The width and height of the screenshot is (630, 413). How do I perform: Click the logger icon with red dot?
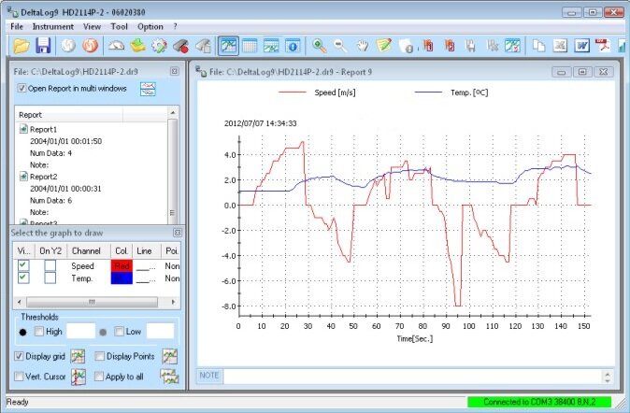coord(180,46)
